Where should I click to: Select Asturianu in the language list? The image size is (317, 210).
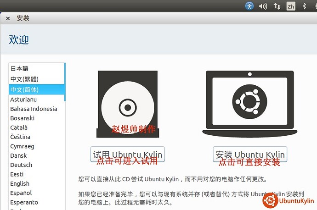(x=37, y=99)
